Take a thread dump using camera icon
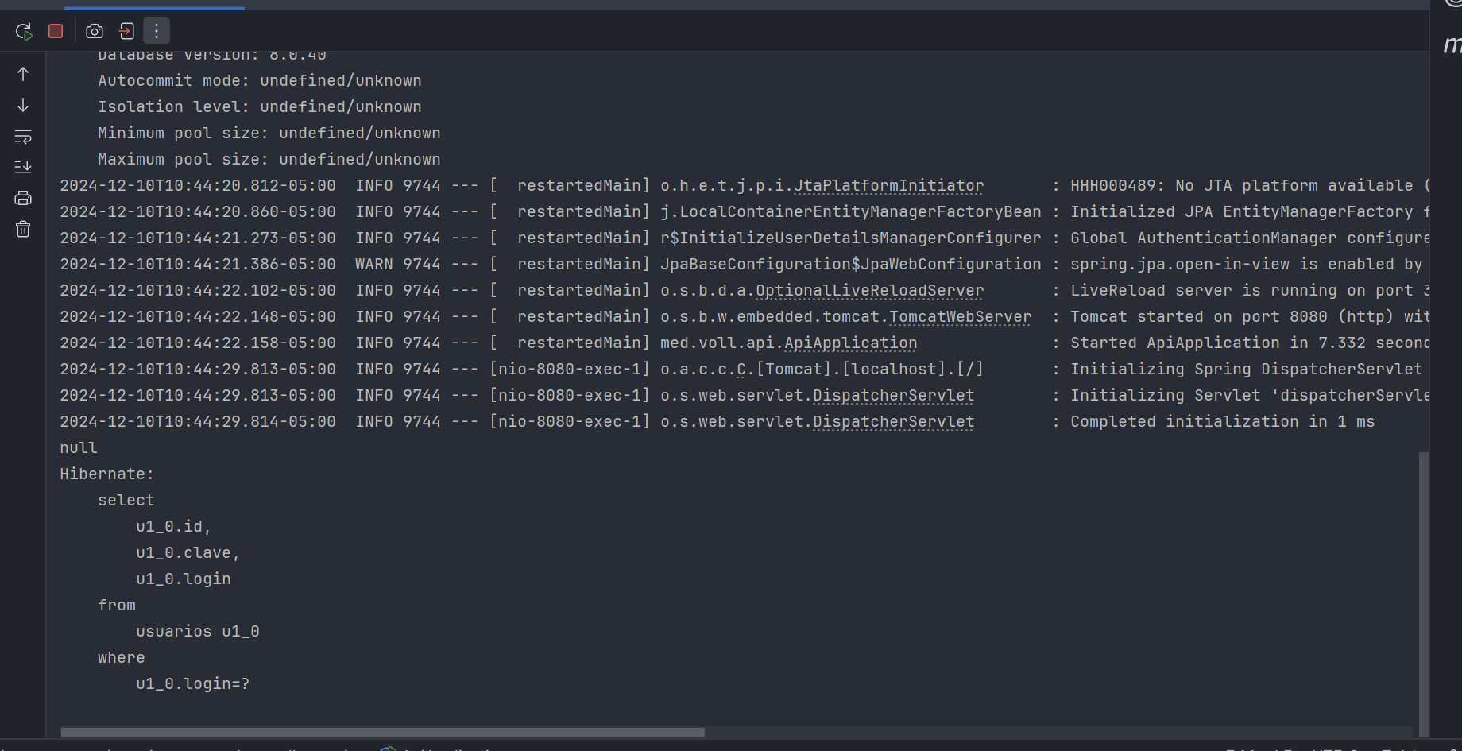 (x=95, y=31)
